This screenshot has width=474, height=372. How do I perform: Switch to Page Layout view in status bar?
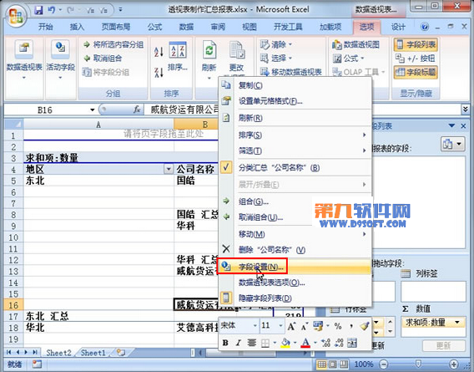click(332, 364)
